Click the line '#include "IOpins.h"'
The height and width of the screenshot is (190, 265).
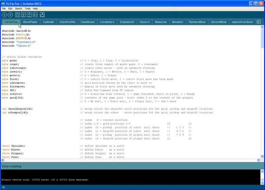(17, 46)
